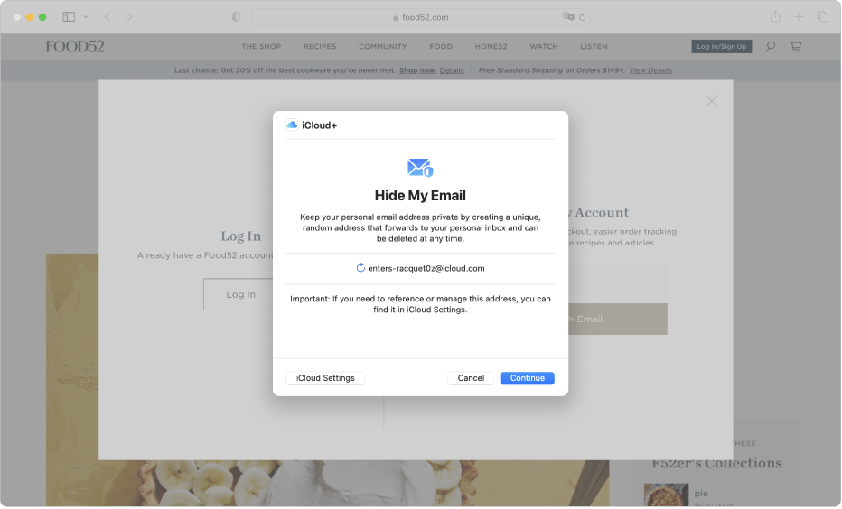Open the Recipes menu item
Image resolution: width=842 pixels, height=509 pixels.
click(x=320, y=47)
